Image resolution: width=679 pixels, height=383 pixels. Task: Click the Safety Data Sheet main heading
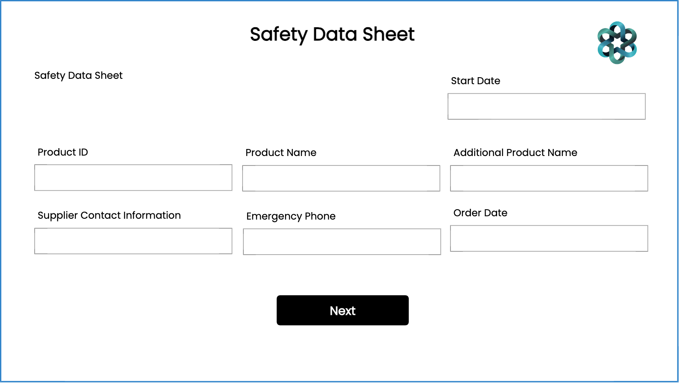332,34
